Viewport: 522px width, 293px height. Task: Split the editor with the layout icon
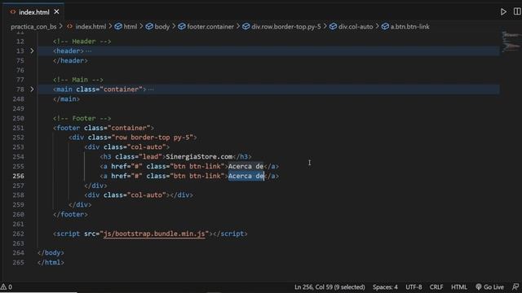(517, 11)
